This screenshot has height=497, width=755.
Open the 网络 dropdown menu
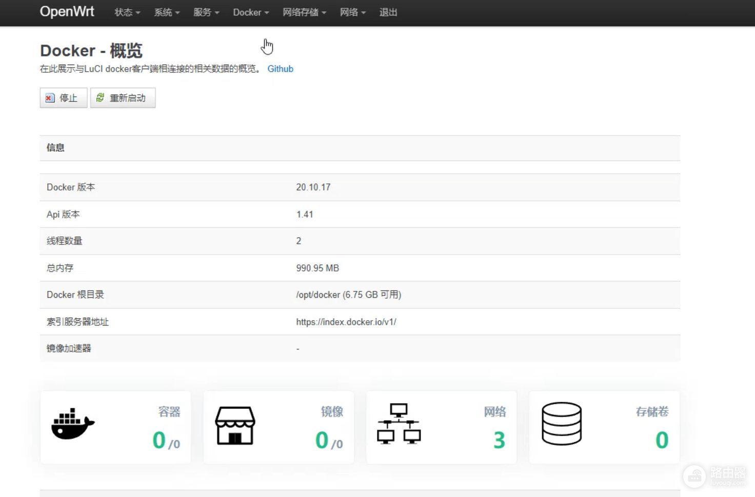click(x=352, y=12)
